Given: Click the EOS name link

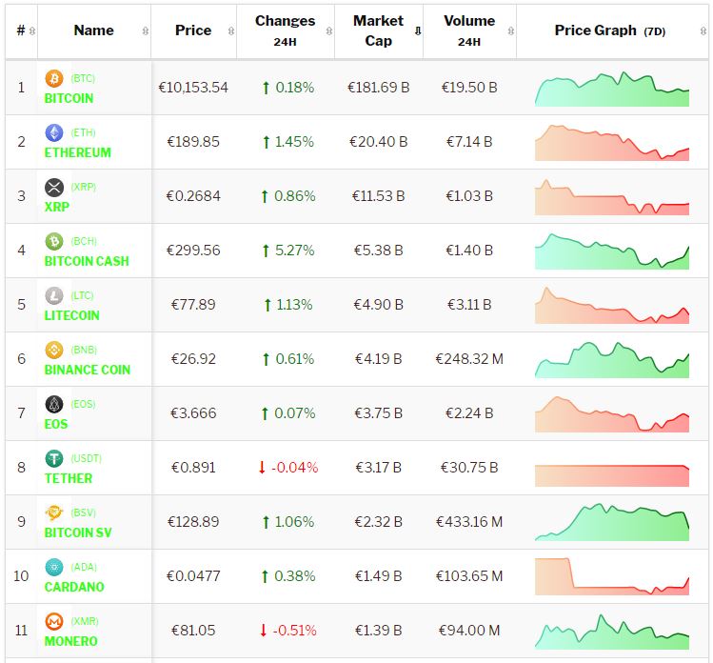Looking at the screenshot, I should [56, 424].
